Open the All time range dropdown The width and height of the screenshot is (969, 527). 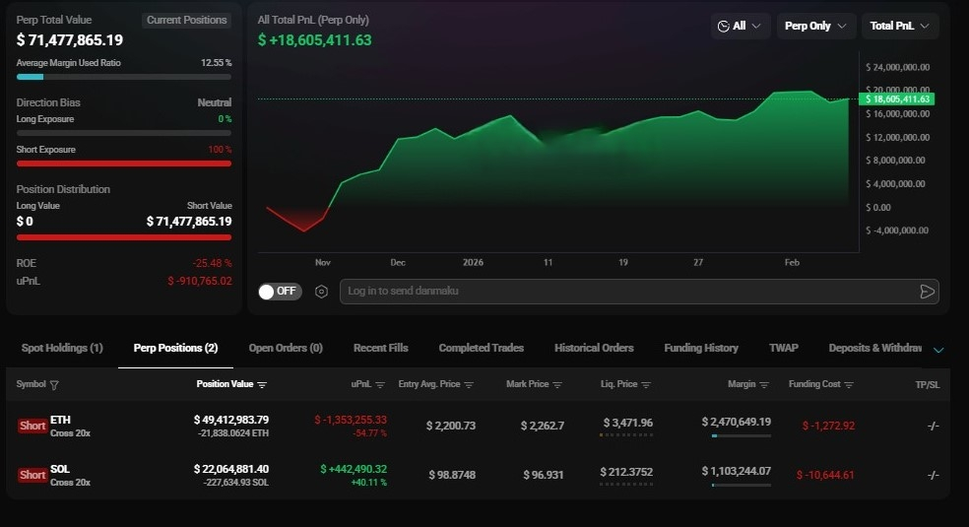[740, 26]
